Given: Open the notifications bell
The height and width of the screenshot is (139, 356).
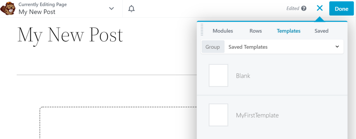Looking at the screenshot, I should click(131, 9).
